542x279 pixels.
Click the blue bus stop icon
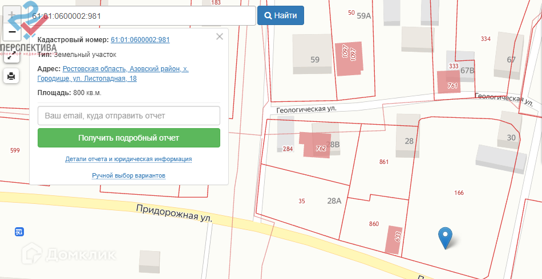(19, 232)
